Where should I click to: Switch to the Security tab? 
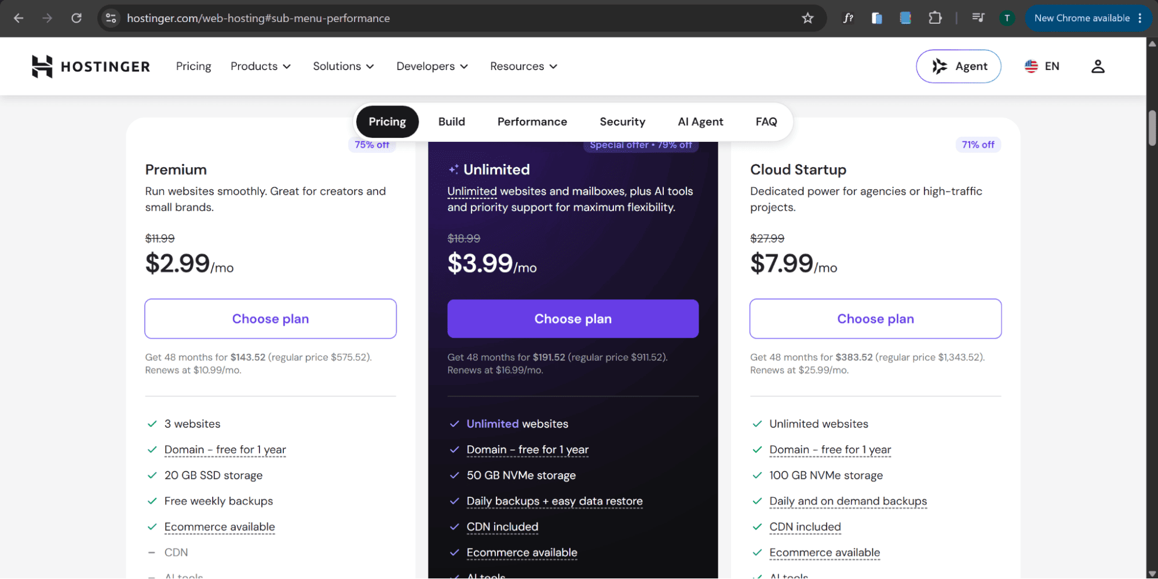[622, 122]
